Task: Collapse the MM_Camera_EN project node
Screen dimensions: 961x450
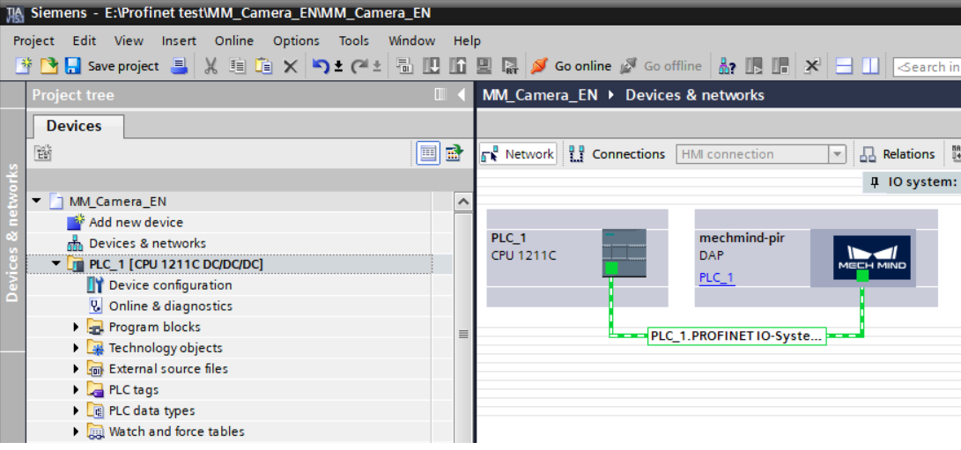Action: point(38,201)
